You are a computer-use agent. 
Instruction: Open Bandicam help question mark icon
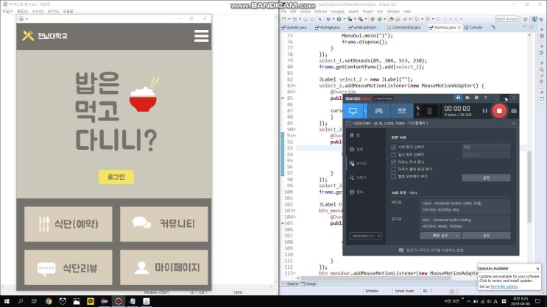(x=486, y=98)
